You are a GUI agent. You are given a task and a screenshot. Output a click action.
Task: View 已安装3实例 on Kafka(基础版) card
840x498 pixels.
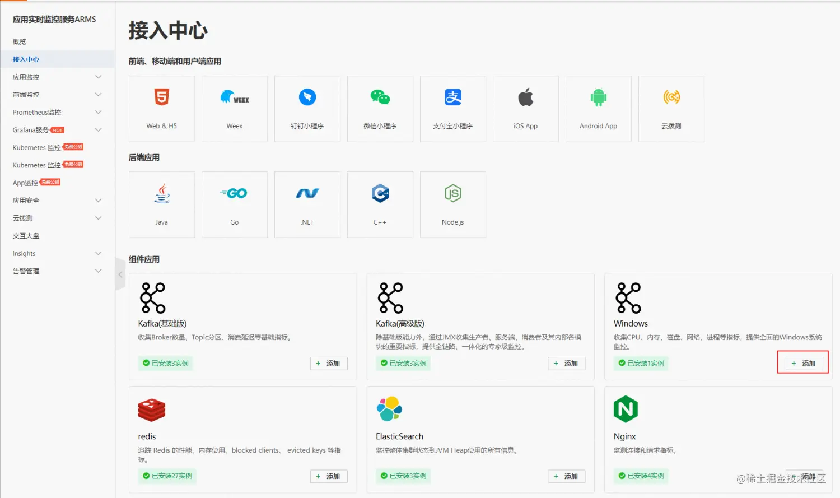[166, 363]
